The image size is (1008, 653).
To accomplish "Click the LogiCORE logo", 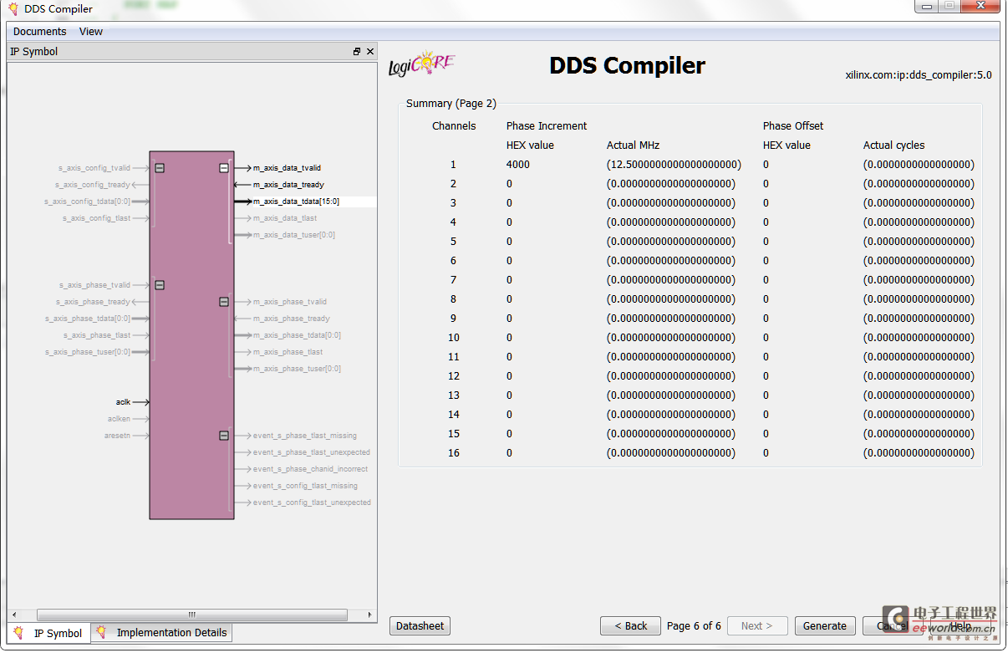I will pyautogui.click(x=422, y=64).
